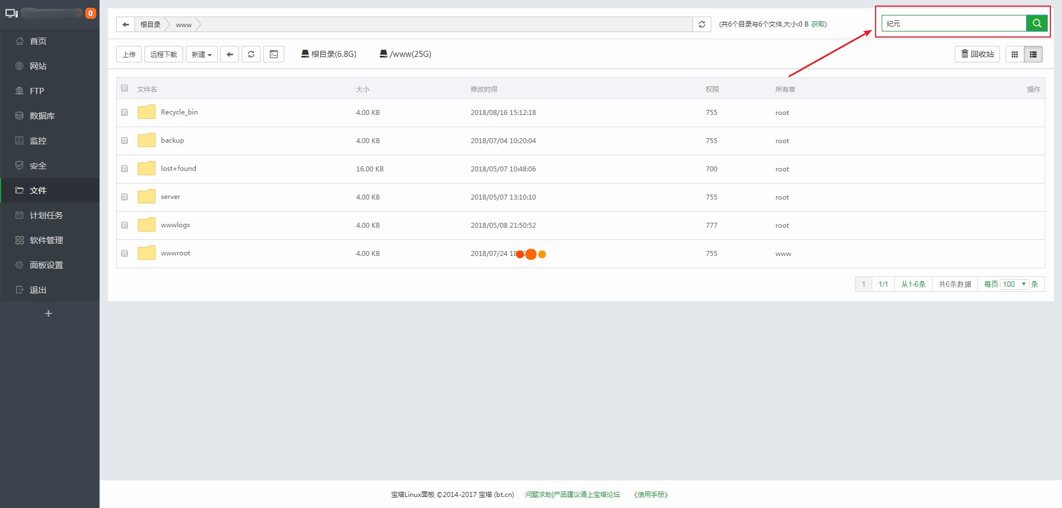1062x508 pixels.
Task: Open the terminal icon in toolbar
Action: coord(274,54)
